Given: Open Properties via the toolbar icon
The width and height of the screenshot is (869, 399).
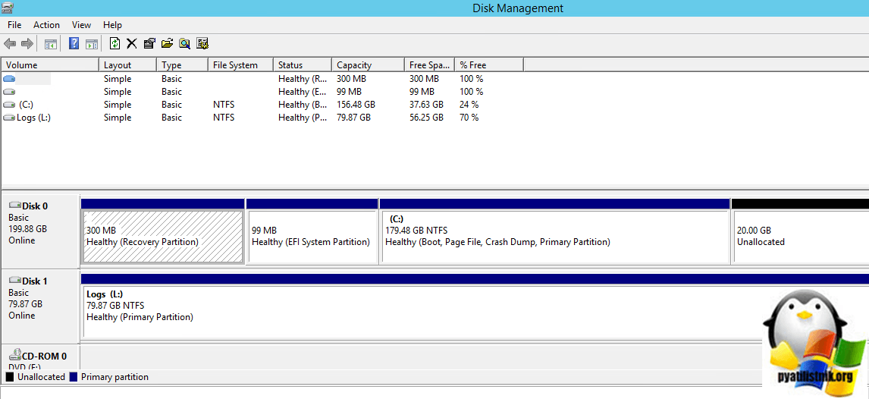Looking at the screenshot, I should [x=149, y=44].
